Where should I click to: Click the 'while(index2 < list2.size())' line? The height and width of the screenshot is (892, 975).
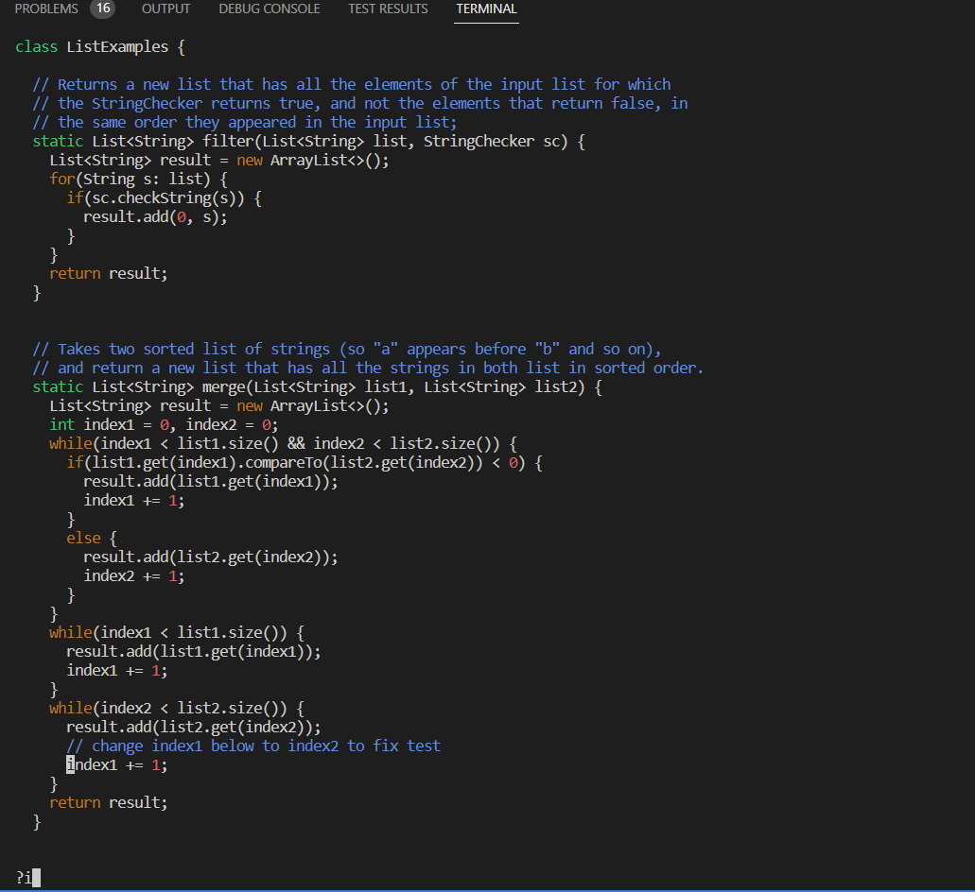[176, 708]
